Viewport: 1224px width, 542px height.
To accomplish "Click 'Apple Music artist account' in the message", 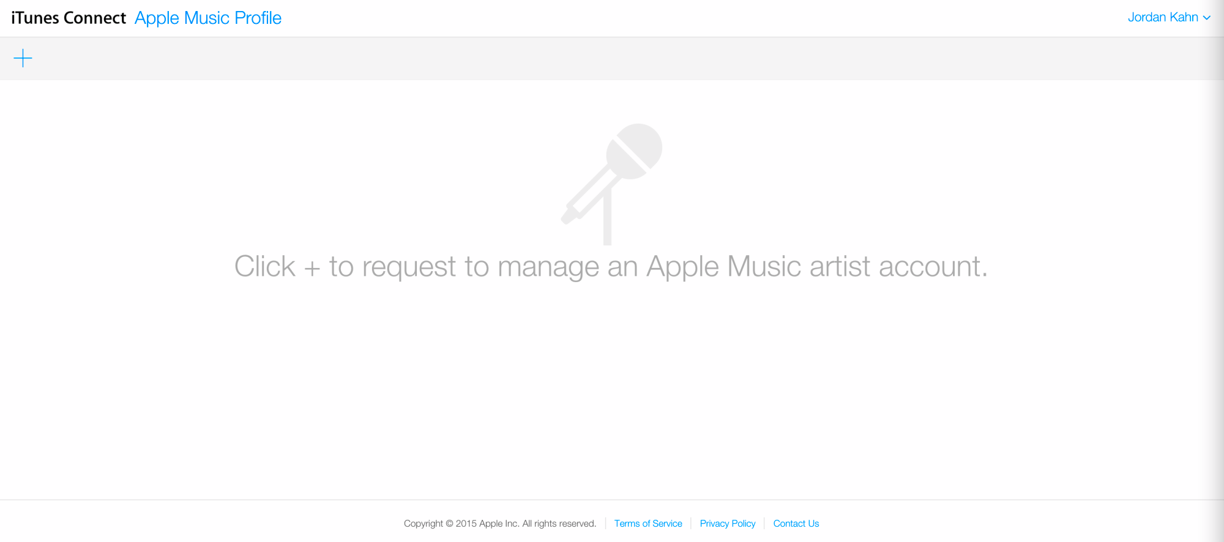I will (x=816, y=267).
